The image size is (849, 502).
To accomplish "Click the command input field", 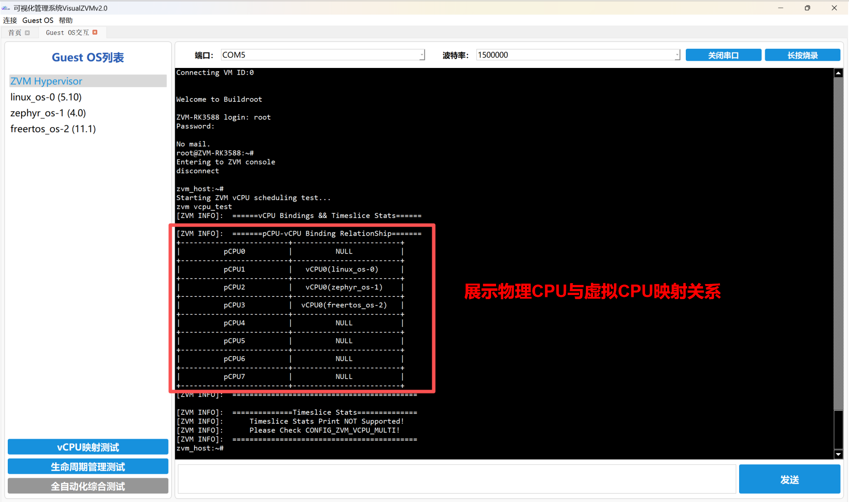I will 456,479.
